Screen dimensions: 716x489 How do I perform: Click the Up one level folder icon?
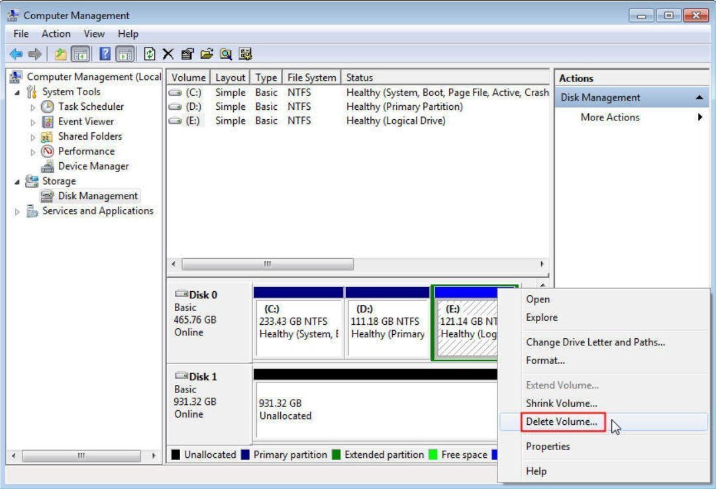tap(60, 54)
